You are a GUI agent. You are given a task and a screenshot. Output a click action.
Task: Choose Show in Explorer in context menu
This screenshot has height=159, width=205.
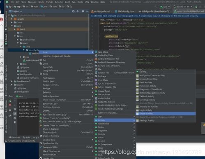pos(66,129)
